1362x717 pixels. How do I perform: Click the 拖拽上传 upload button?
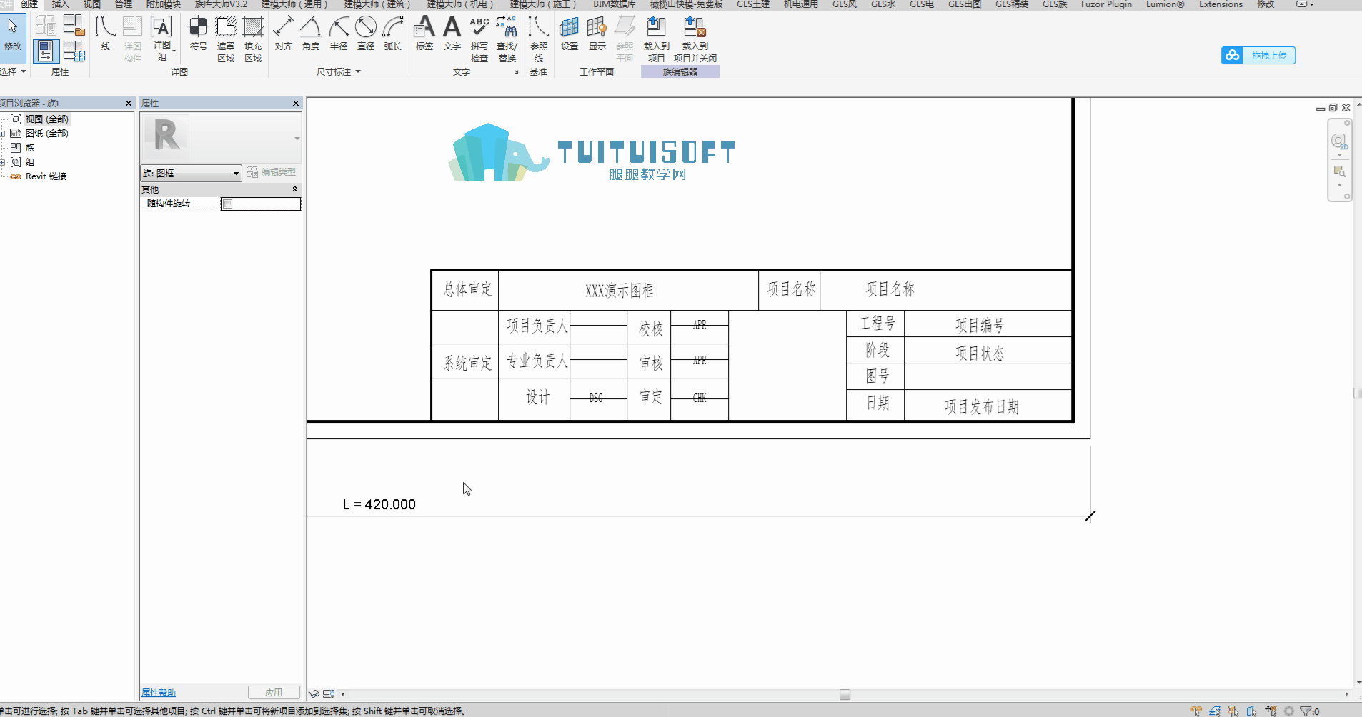(x=1258, y=55)
